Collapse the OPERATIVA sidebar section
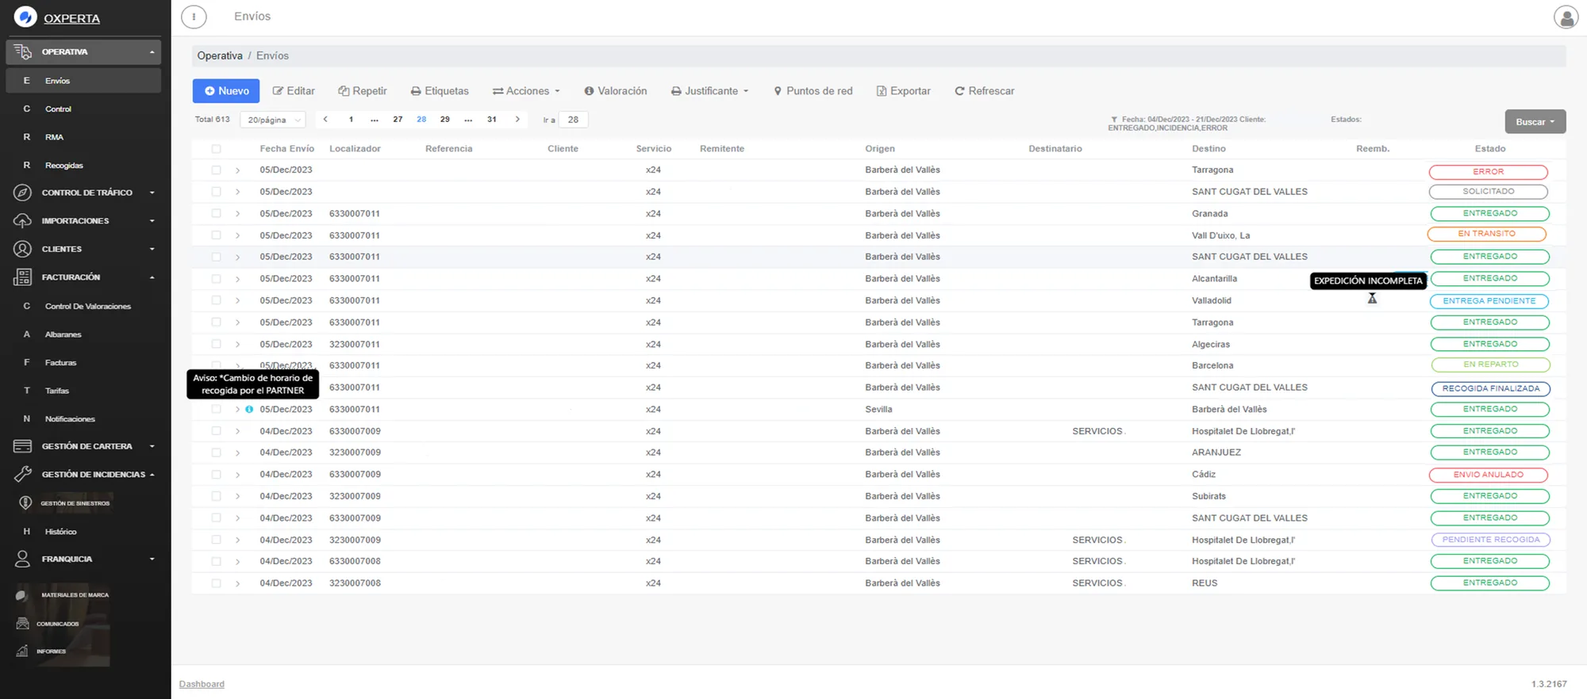 pyautogui.click(x=83, y=52)
